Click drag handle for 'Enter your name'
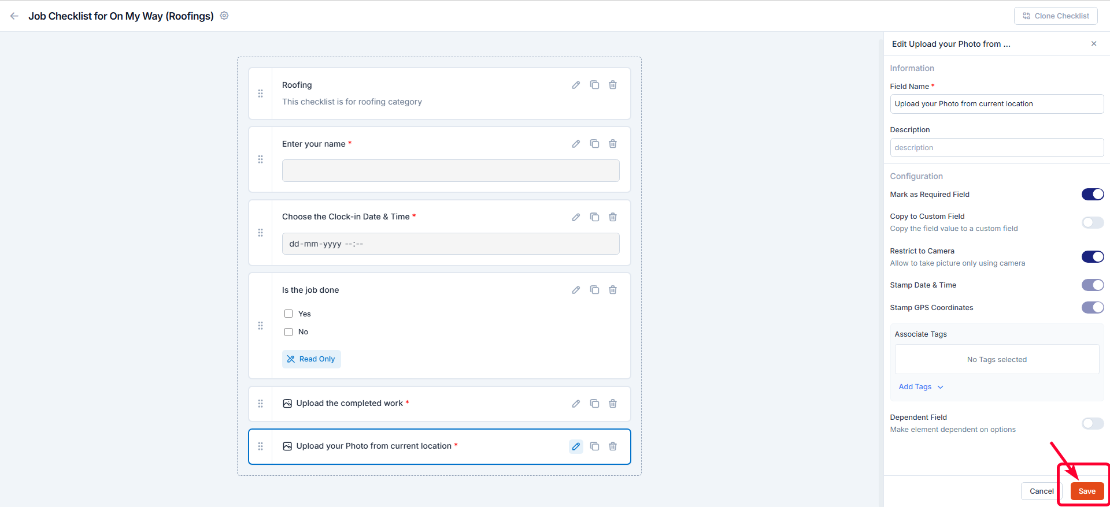This screenshot has width=1110, height=507. pyautogui.click(x=260, y=159)
